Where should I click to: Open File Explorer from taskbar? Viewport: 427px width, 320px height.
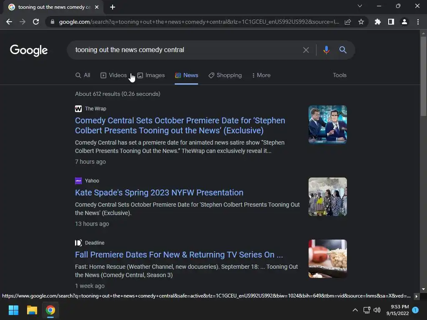tap(32, 310)
